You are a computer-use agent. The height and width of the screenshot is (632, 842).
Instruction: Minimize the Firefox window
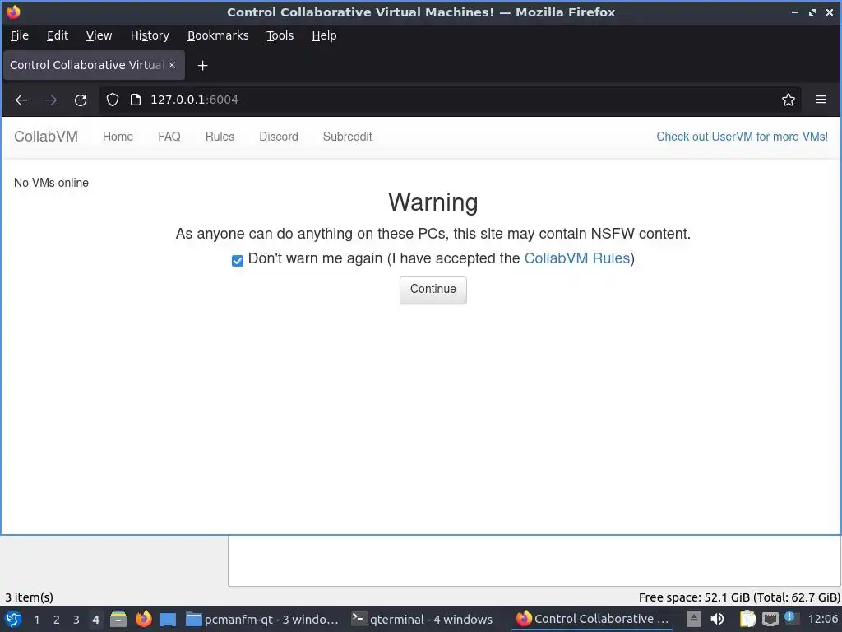(x=795, y=12)
